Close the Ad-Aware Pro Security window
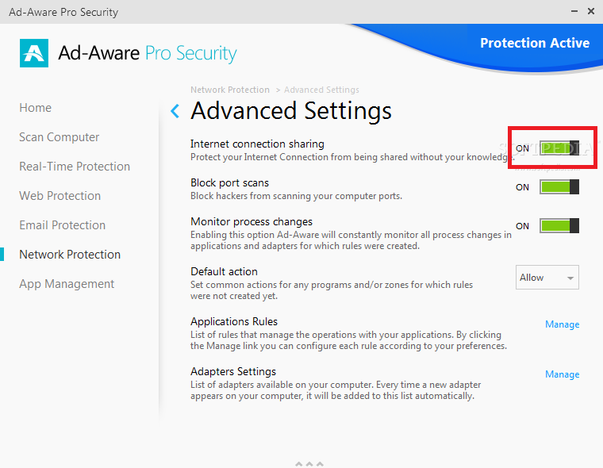 pos(591,12)
